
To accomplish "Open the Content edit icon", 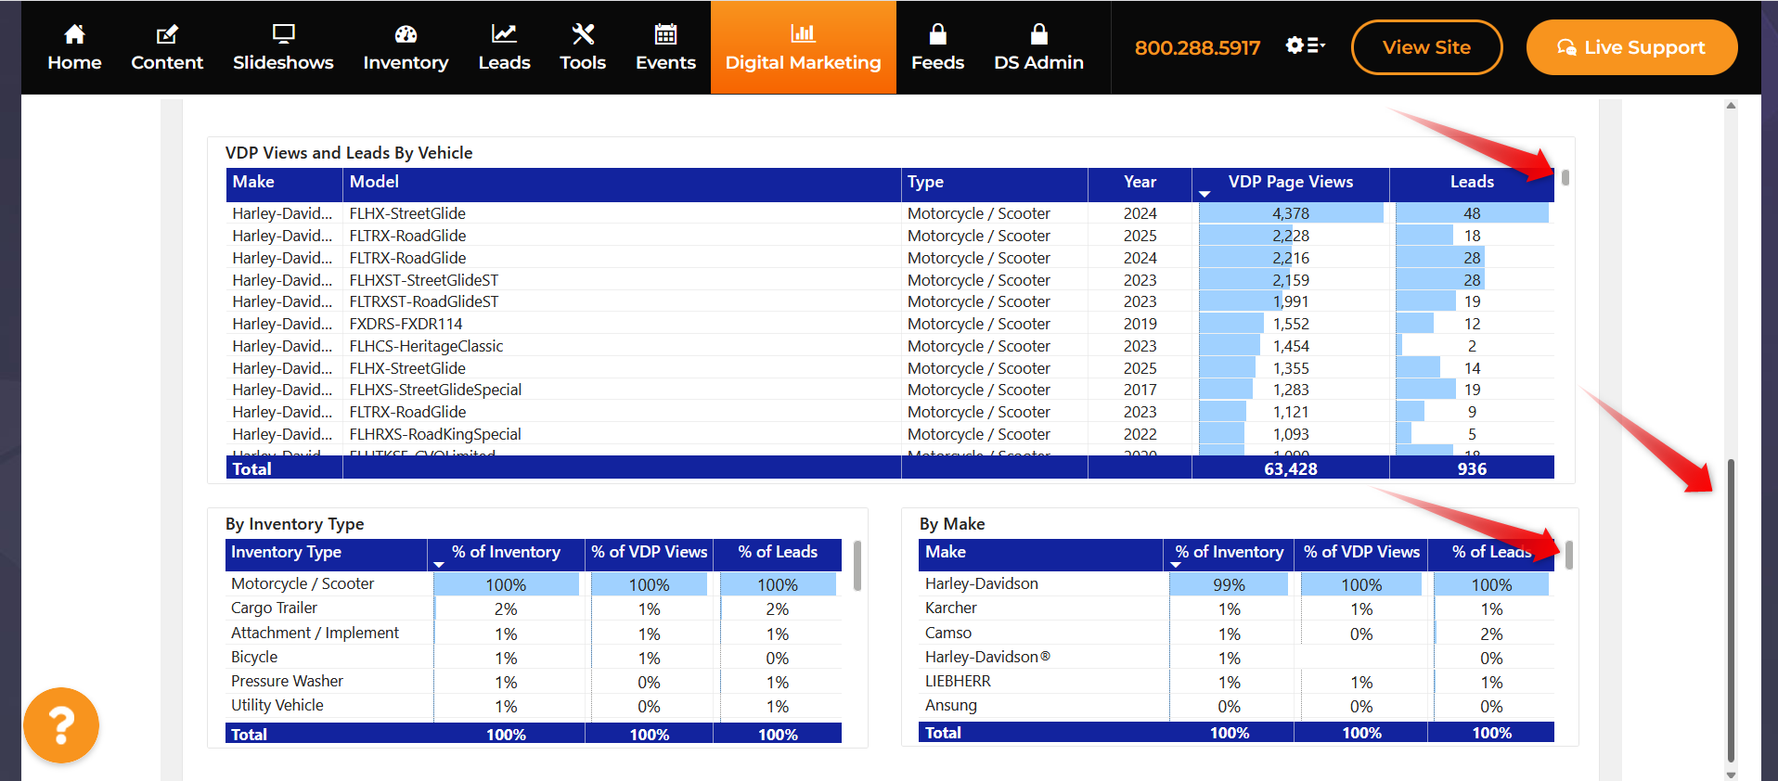I will [x=167, y=34].
